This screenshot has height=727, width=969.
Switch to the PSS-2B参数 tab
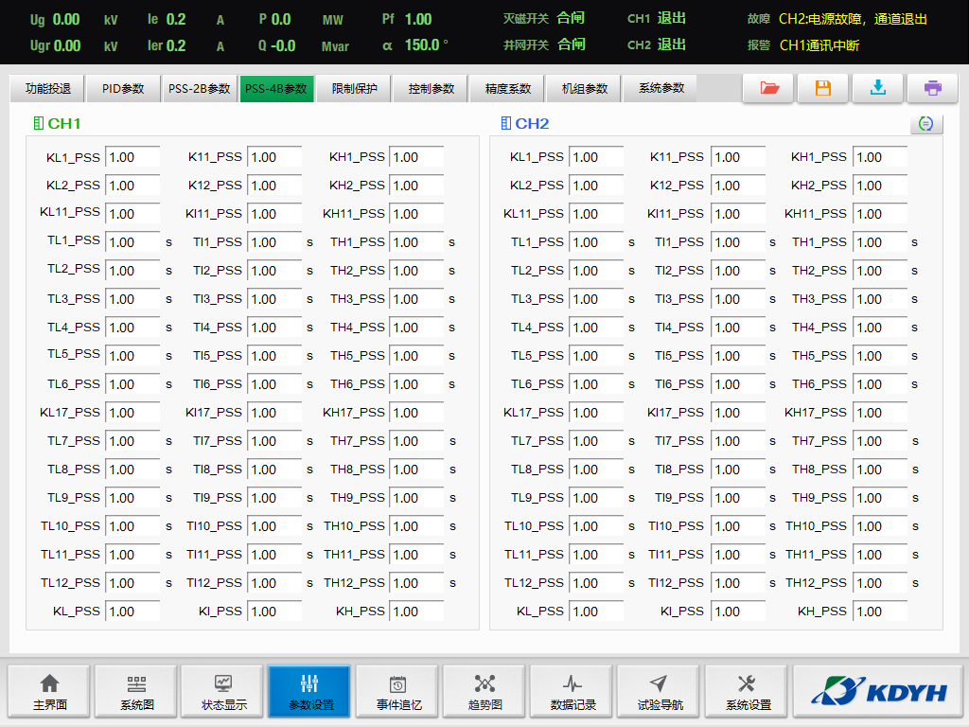pos(199,89)
